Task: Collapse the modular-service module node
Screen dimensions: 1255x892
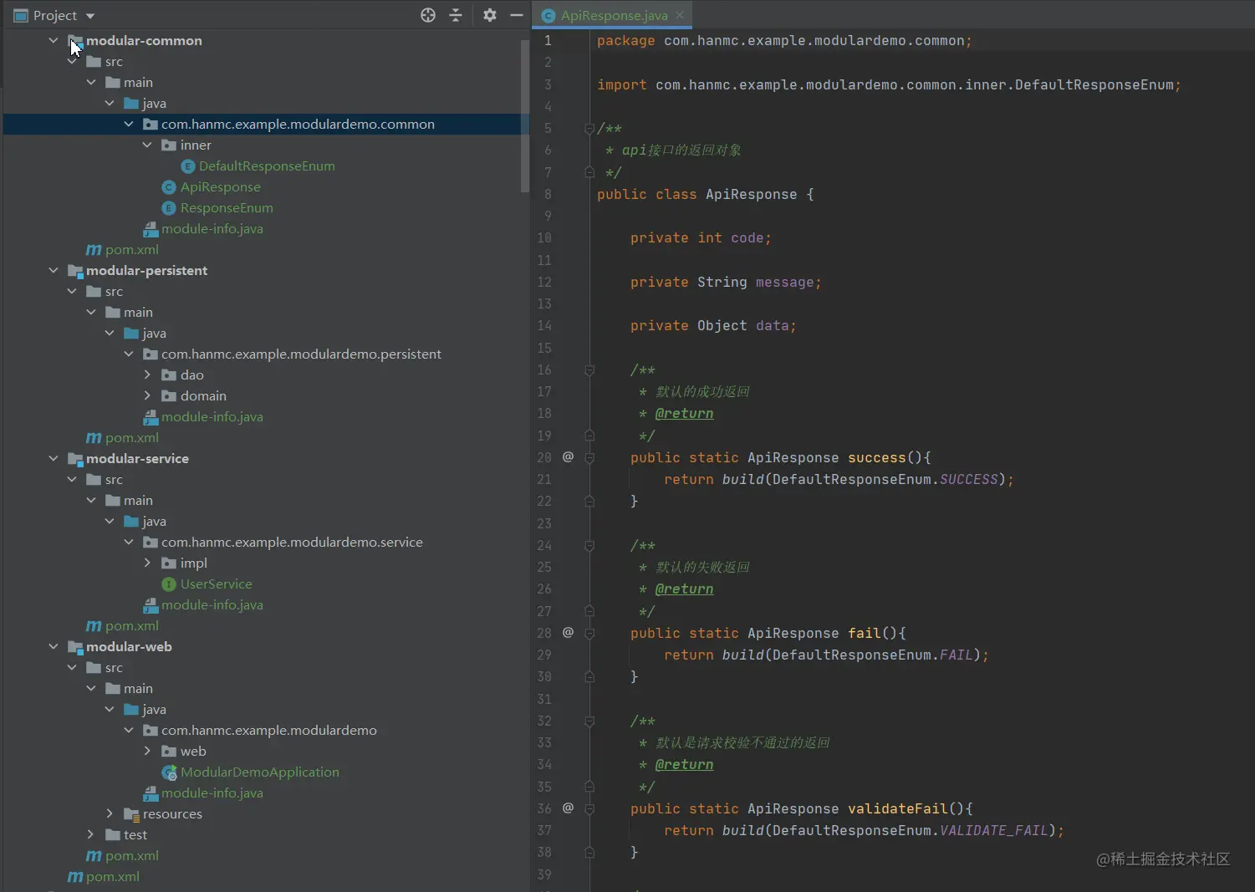Action: click(x=54, y=459)
